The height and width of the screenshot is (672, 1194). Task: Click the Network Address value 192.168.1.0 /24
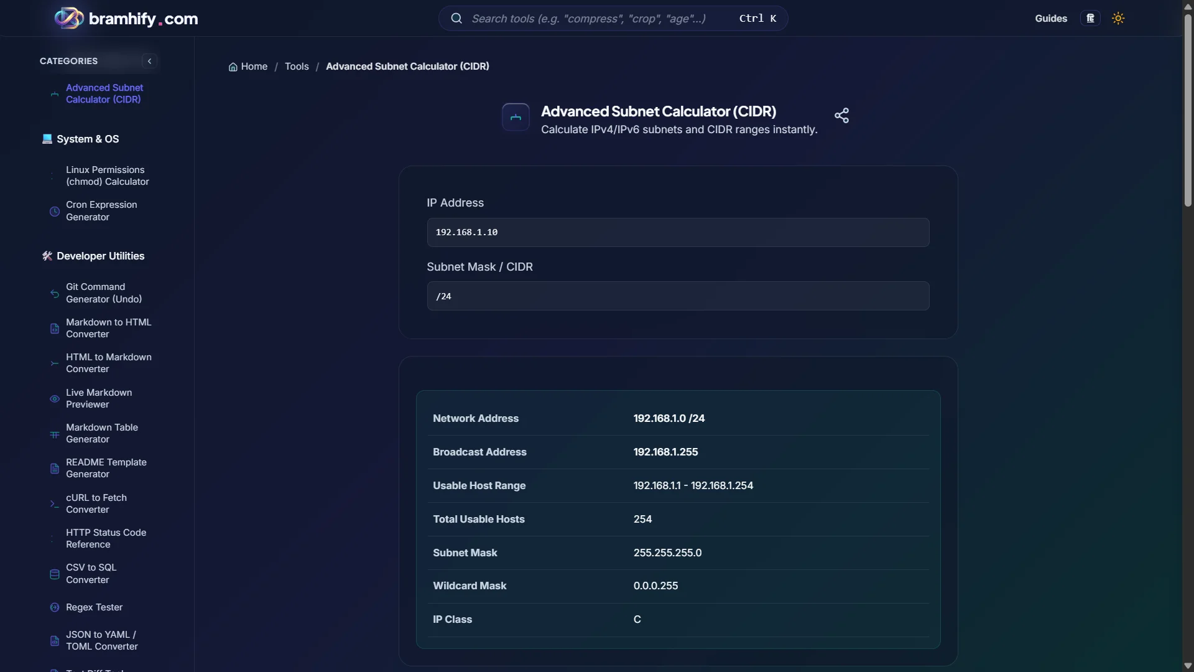[669, 419]
